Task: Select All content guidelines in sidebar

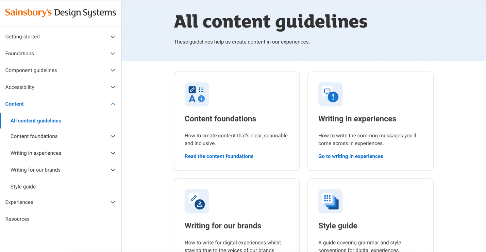Action: coord(36,120)
